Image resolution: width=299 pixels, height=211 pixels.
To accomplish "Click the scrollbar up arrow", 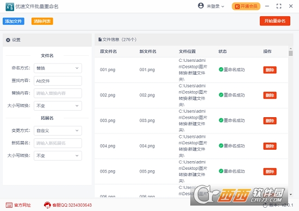I will [x=291, y=49].
